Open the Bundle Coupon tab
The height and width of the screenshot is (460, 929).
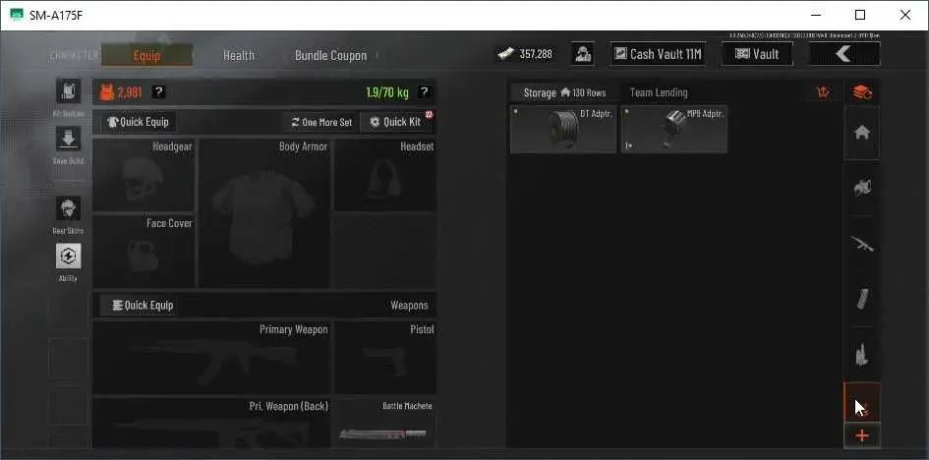coord(330,55)
